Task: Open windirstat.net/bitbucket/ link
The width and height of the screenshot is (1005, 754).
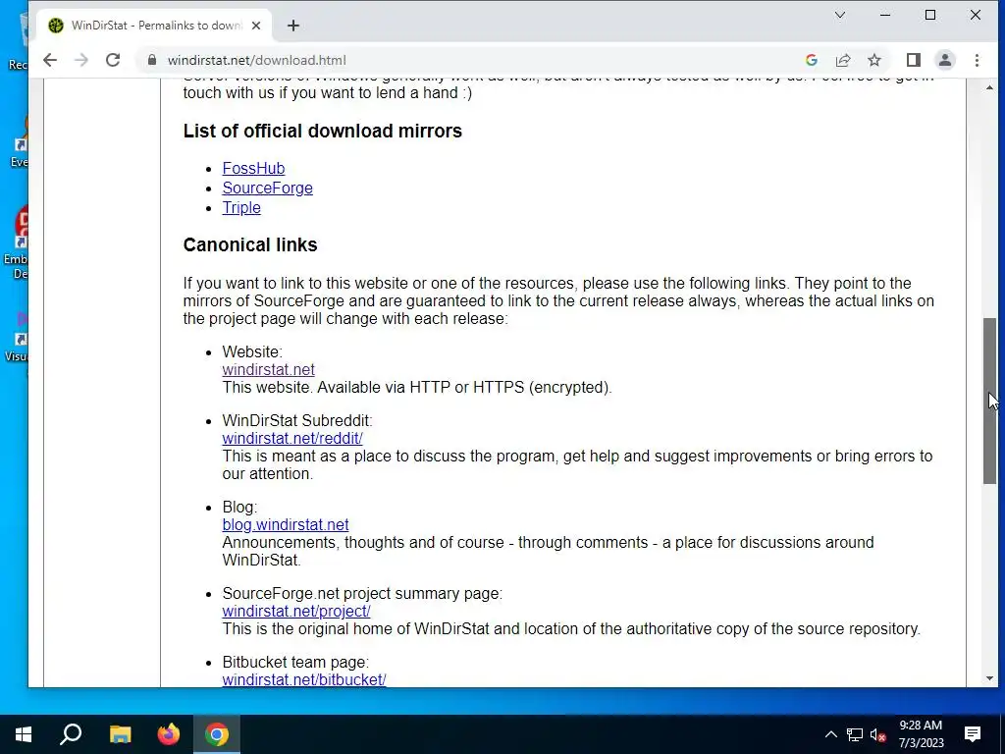Action: coord(304,679)
